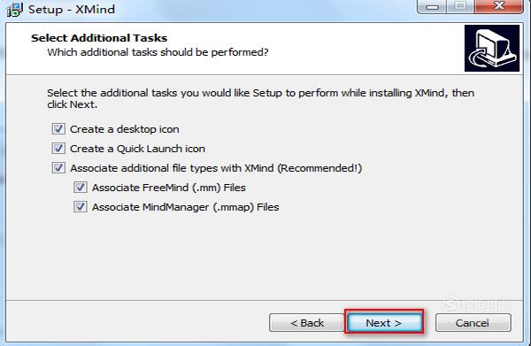Click the Next > button
Image resolution: width=531 pixels, height=346 pixels.
[x=384, y=323]
